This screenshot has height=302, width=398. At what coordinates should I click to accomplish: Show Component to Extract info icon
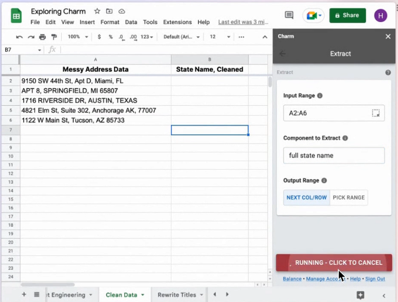pos(345,138)
